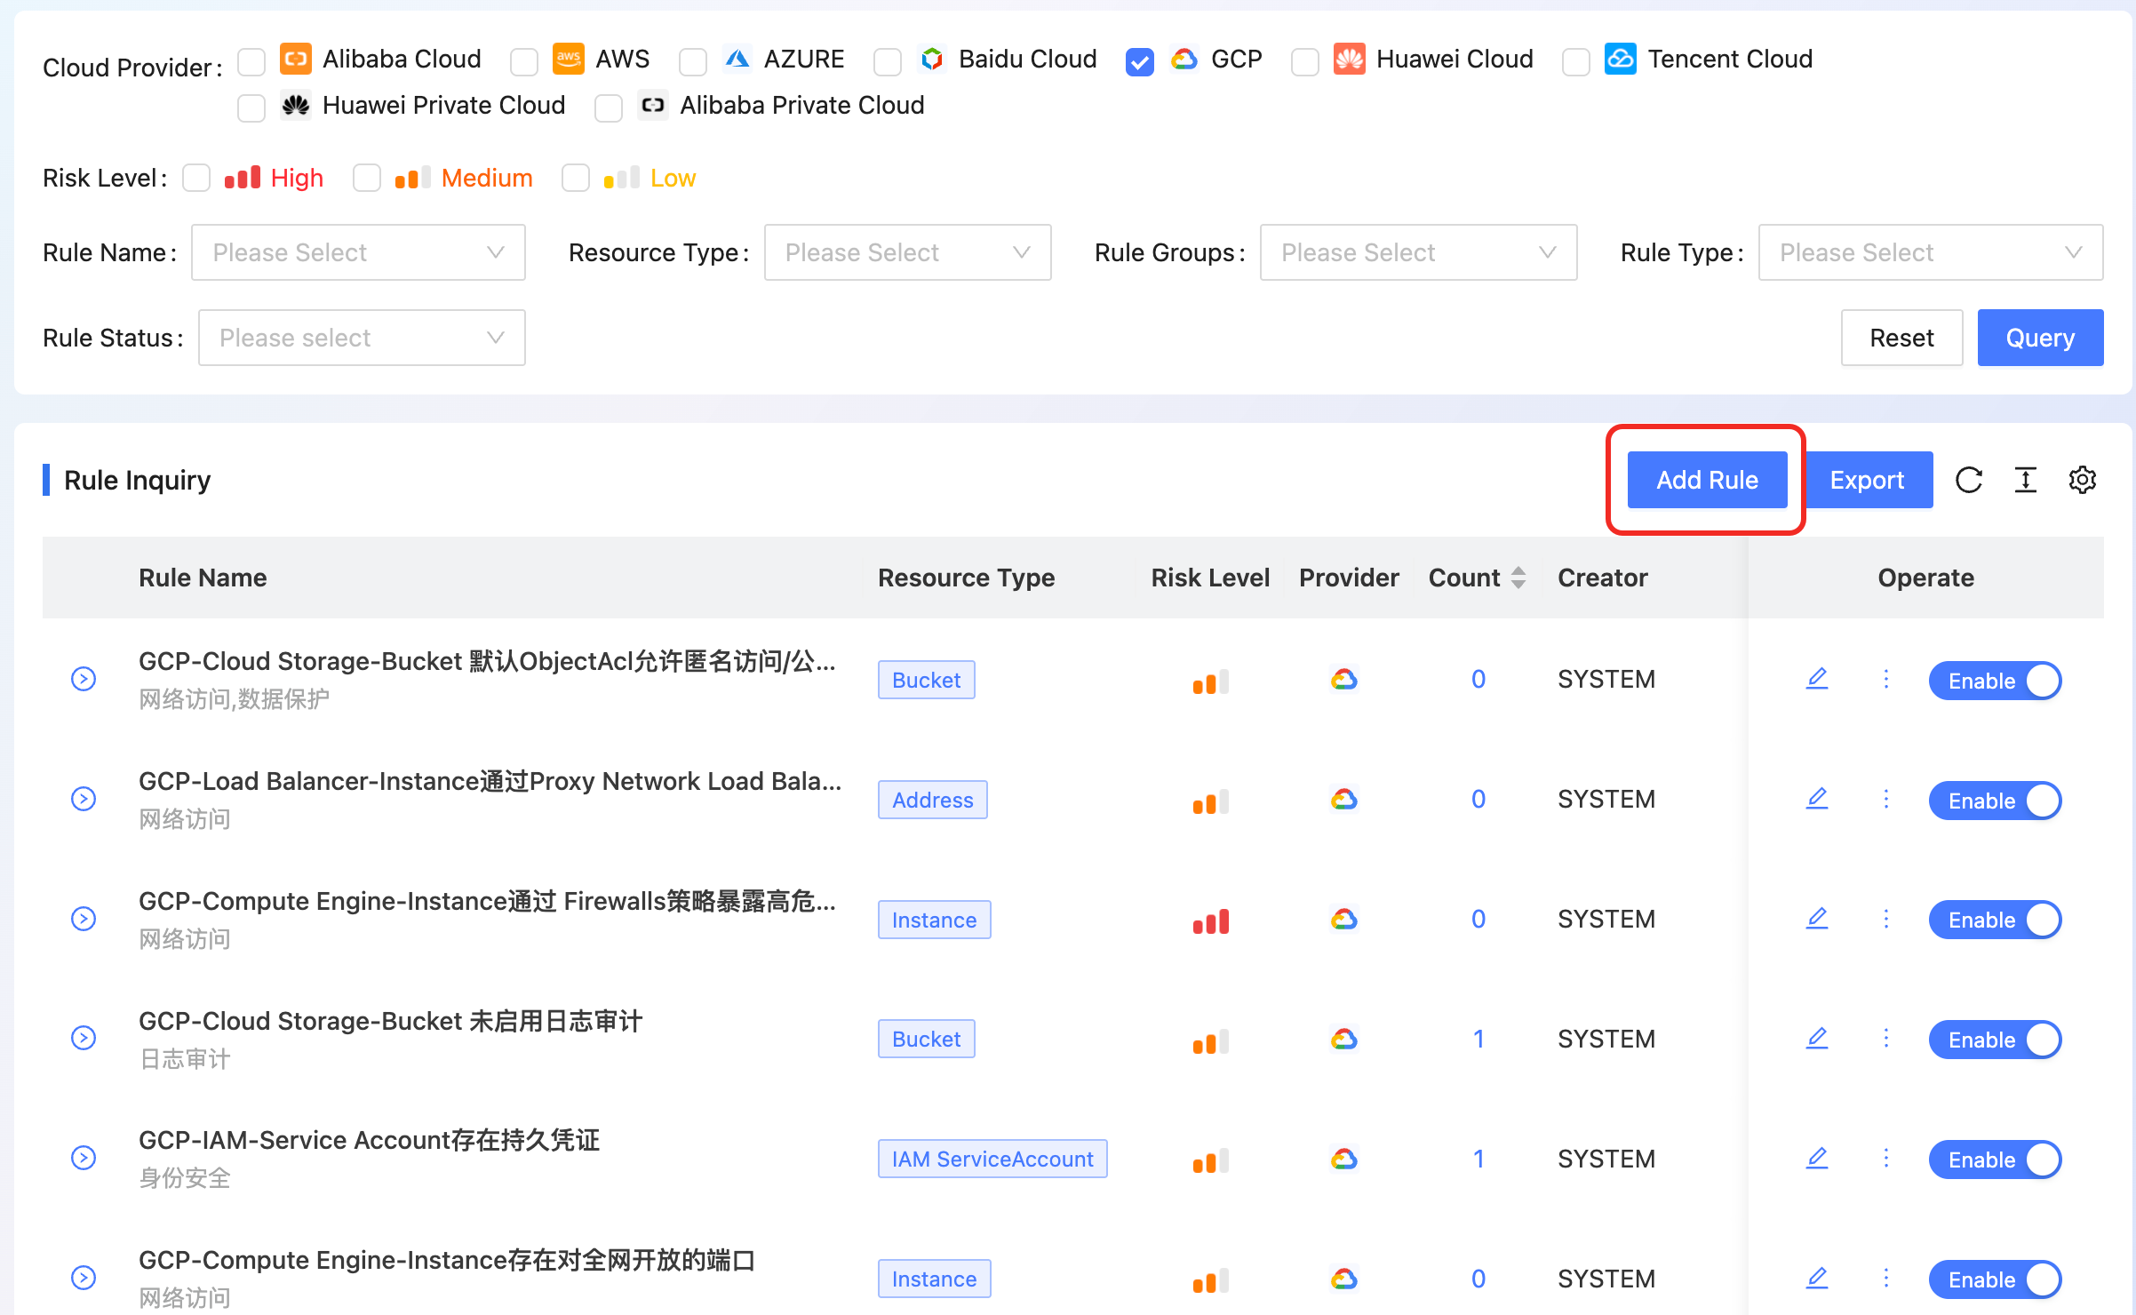
Task: Open the Rule Status dropdown
Action: [x=362, y=338]
